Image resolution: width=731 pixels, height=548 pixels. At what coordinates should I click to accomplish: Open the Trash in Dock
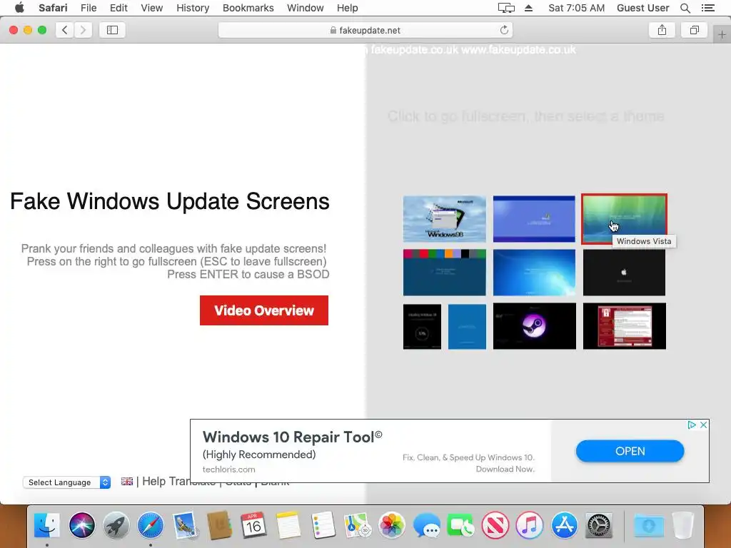click(683, 525)
